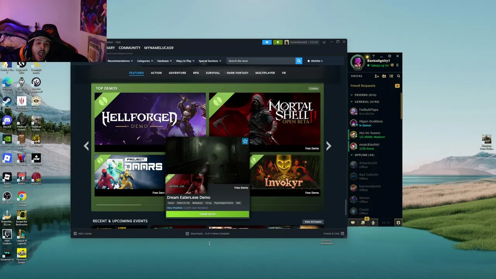Open the DARK FANTASY tab

point(238,73)
